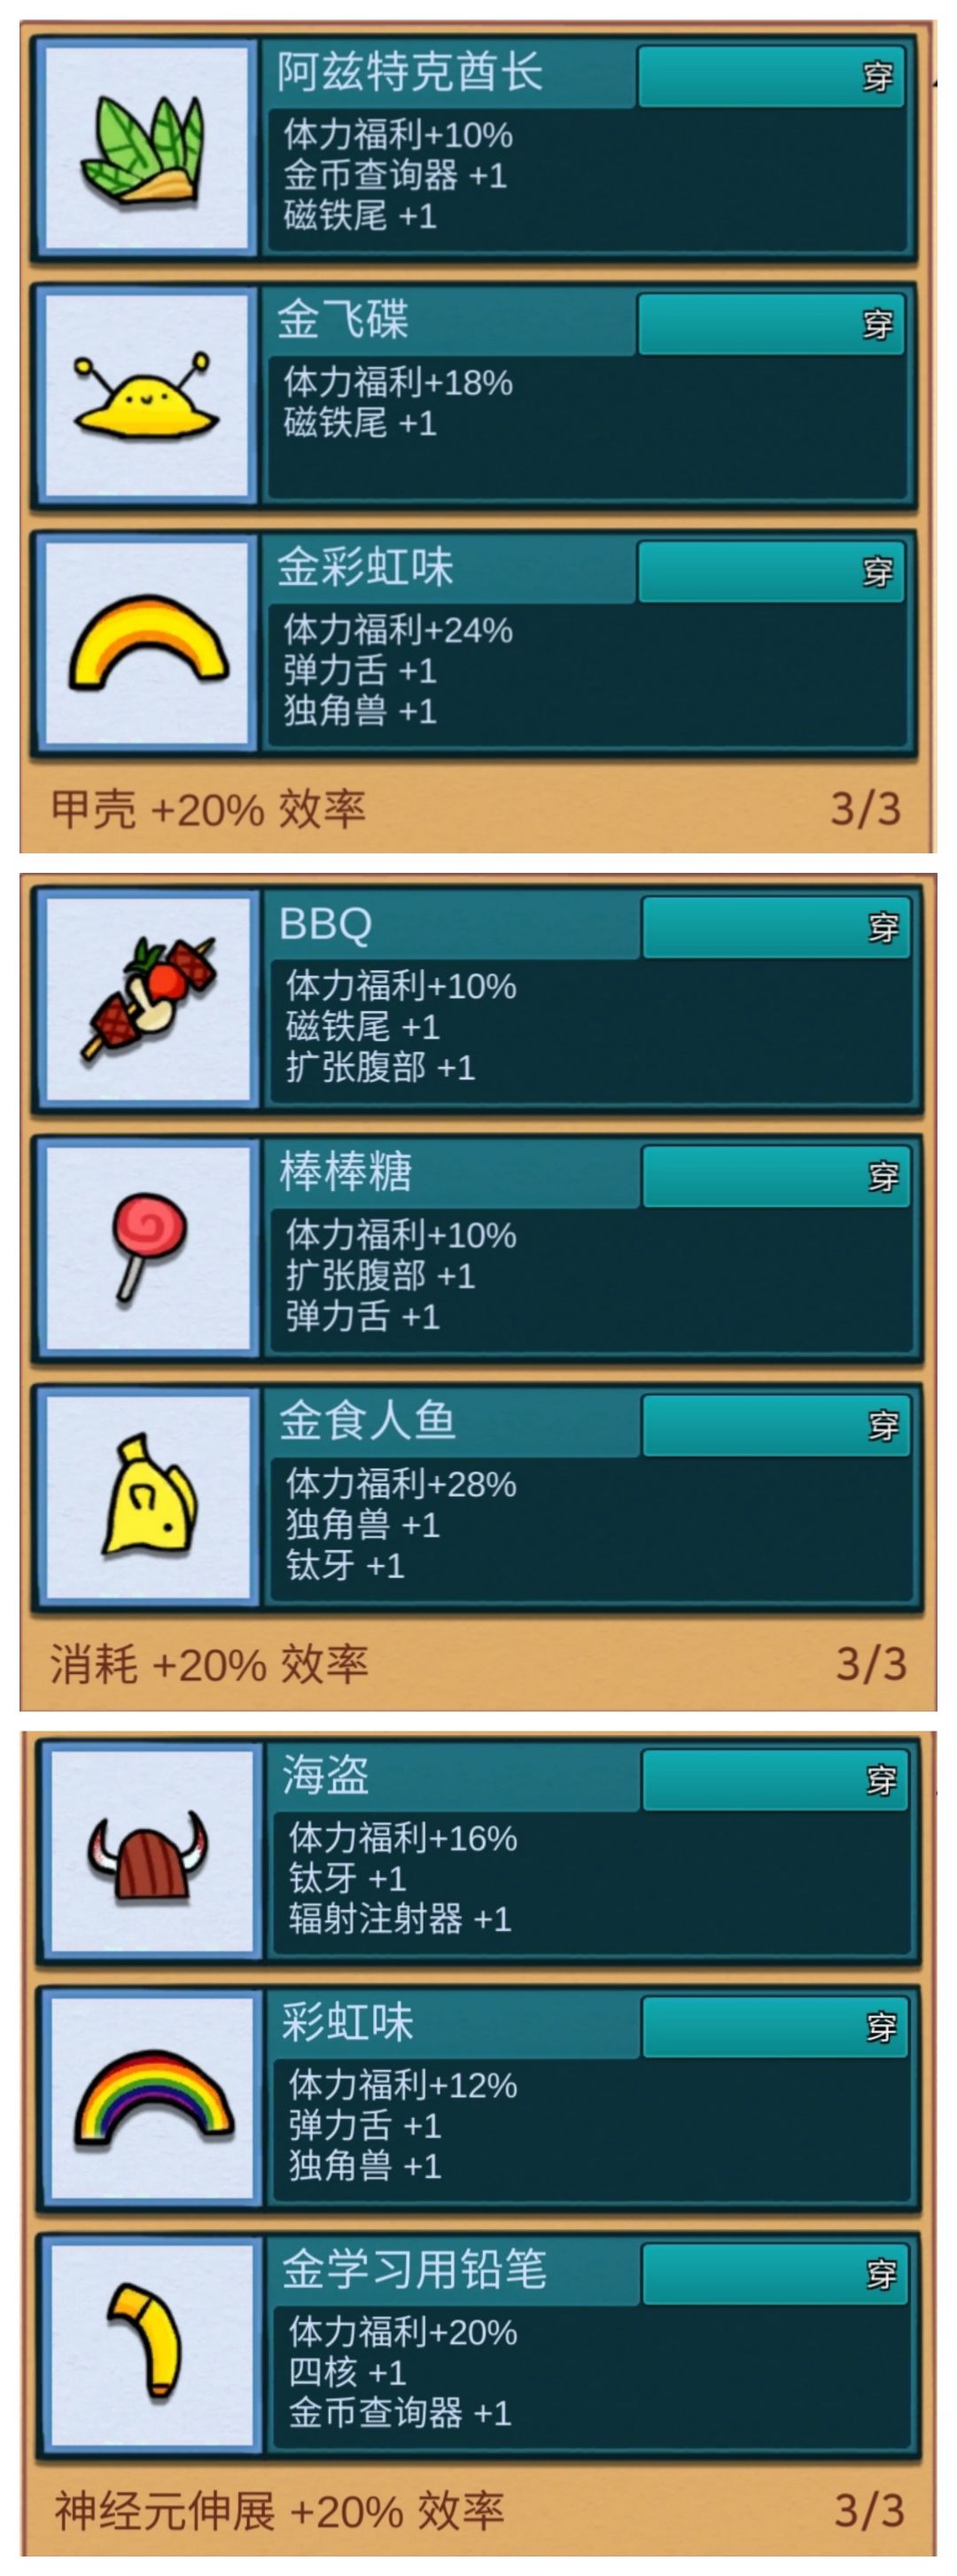Click the 神经元伸展 +20% 效率 set label
957x2576 pixels.
279,2511
